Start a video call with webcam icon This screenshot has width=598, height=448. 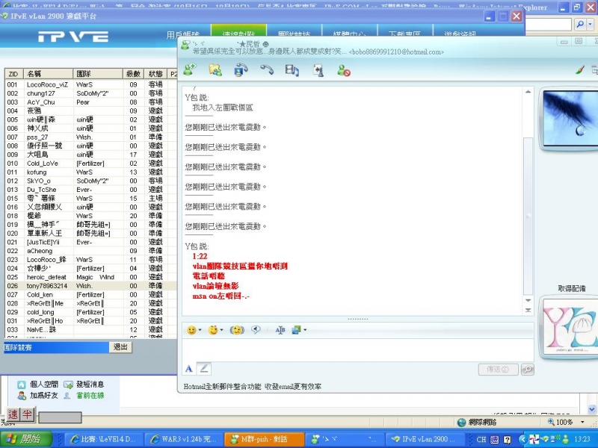coord(241,69)
